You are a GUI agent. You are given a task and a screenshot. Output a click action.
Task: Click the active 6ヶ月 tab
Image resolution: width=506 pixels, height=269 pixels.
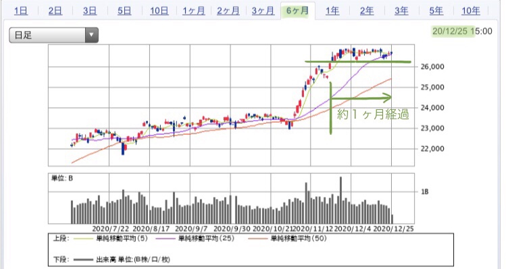click(x=297, y=11)
